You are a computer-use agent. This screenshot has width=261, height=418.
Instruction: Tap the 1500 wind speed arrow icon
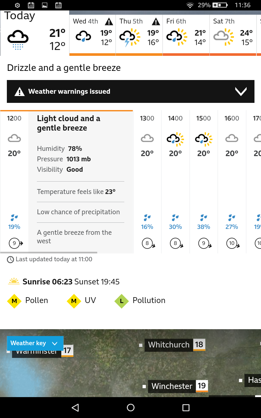204,243
